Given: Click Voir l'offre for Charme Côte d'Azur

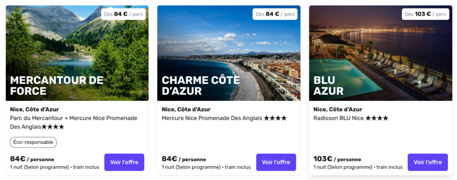Looking at the screenshot, I should click(x=276, y=162).
